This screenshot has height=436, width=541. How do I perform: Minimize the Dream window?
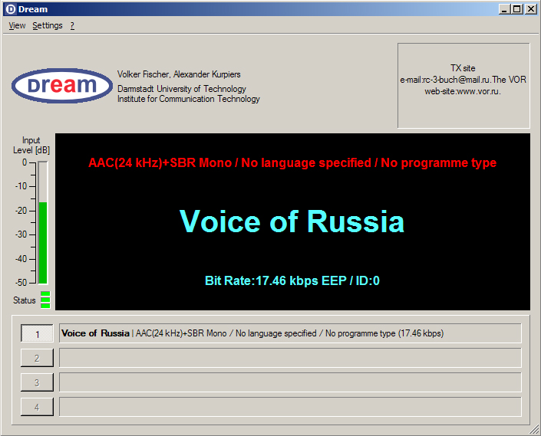[x=504, y=9]
